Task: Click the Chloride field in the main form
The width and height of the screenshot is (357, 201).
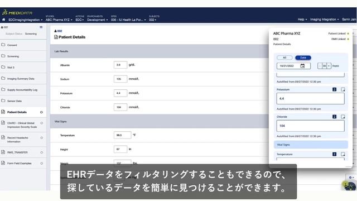Action: pos(120,107)
